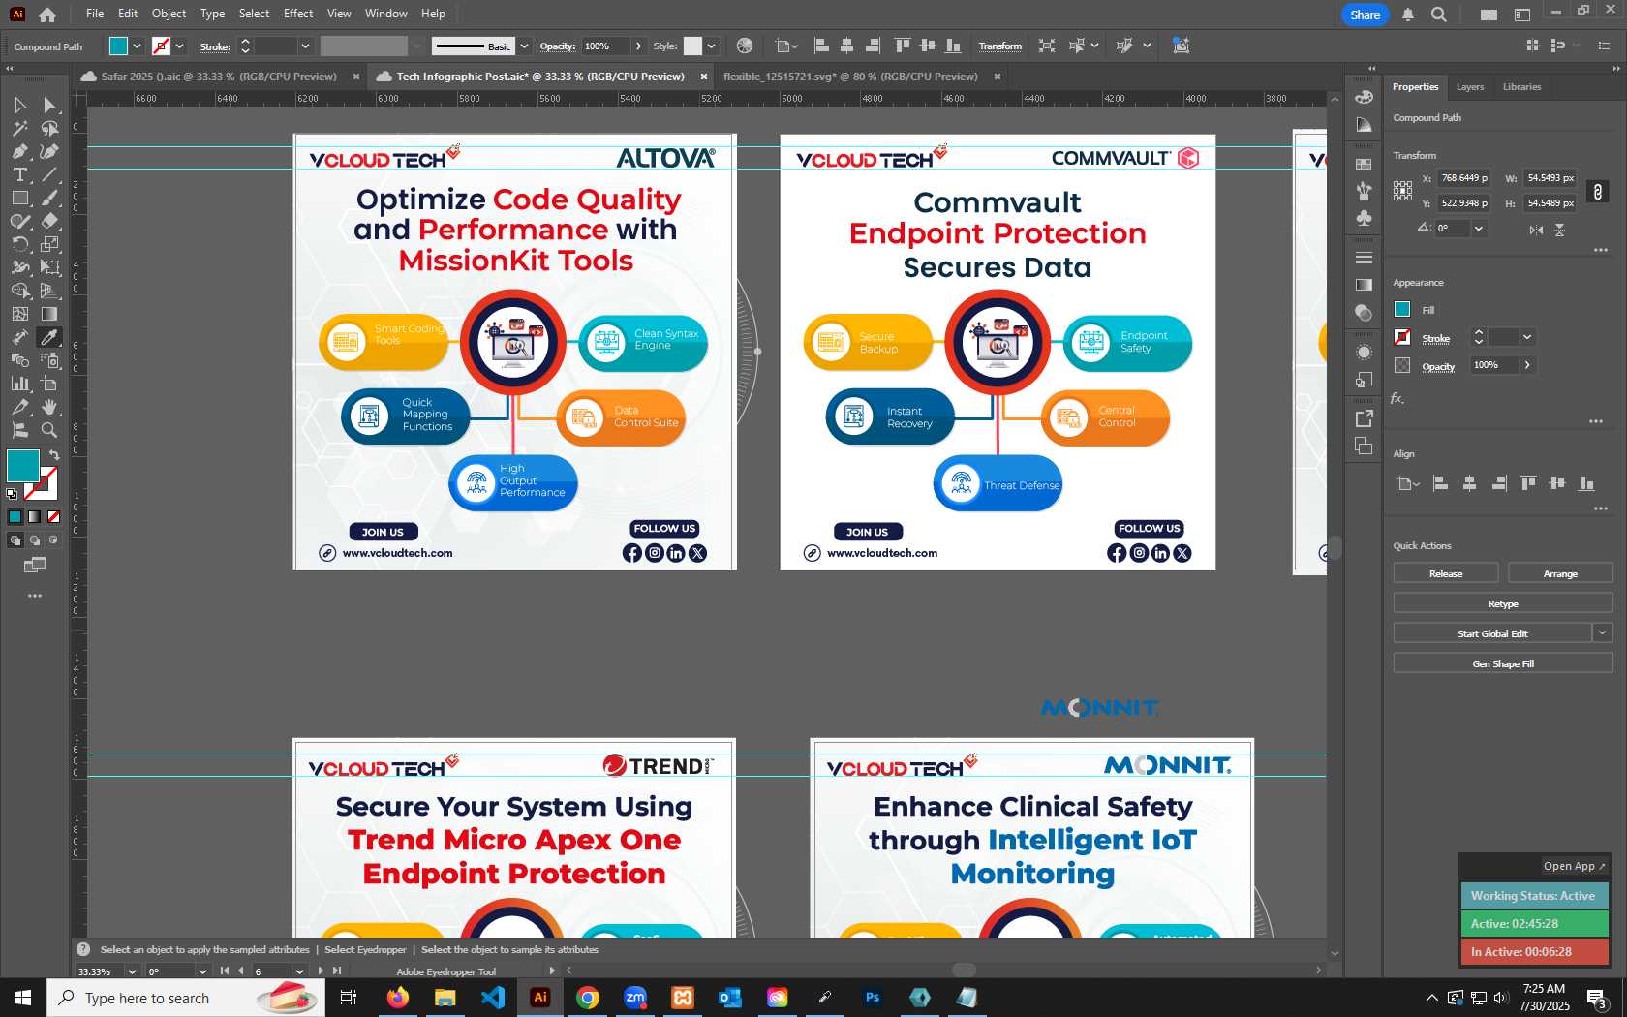1627x1017 pixels.
Task: Switch to the Layers panel tab
Action: [1469, 87]
